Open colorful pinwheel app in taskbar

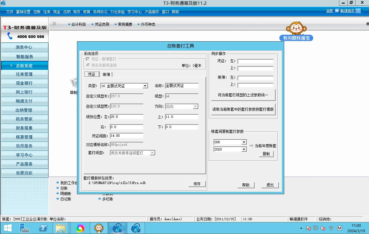tap(80, 228)
